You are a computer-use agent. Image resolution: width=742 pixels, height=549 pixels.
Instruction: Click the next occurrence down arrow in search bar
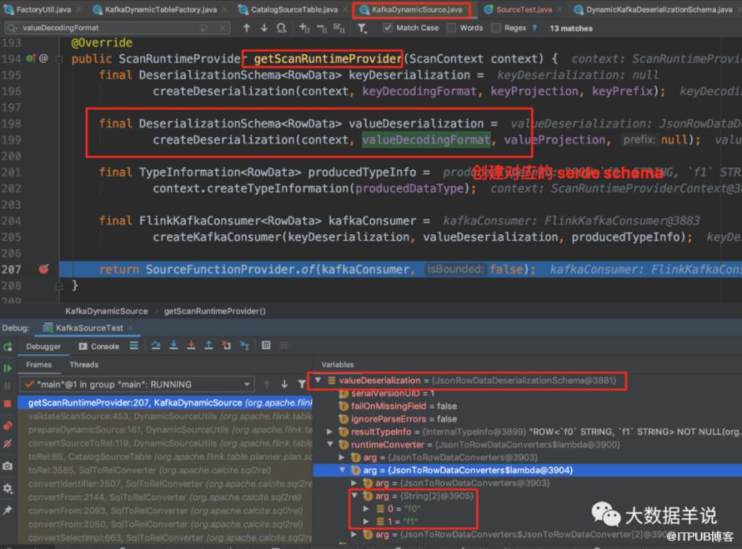pos(264,28)
